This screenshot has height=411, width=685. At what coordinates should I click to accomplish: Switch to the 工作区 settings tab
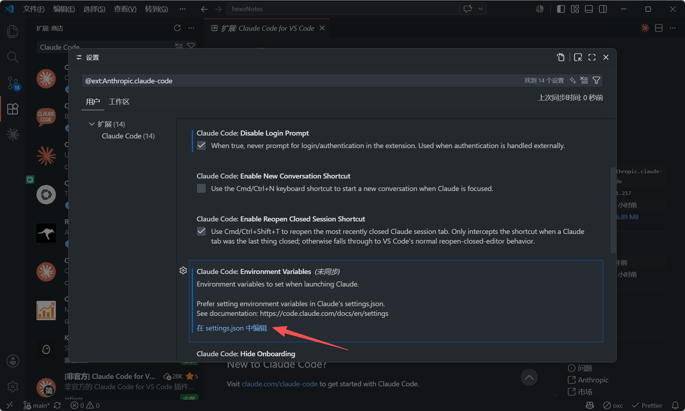119,102
